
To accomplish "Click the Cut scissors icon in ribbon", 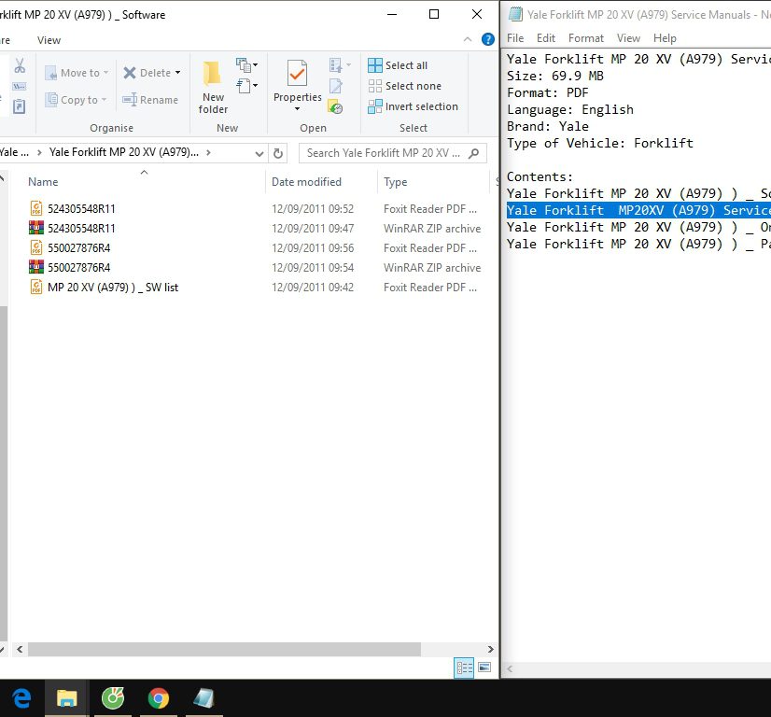I will (20, 65).
